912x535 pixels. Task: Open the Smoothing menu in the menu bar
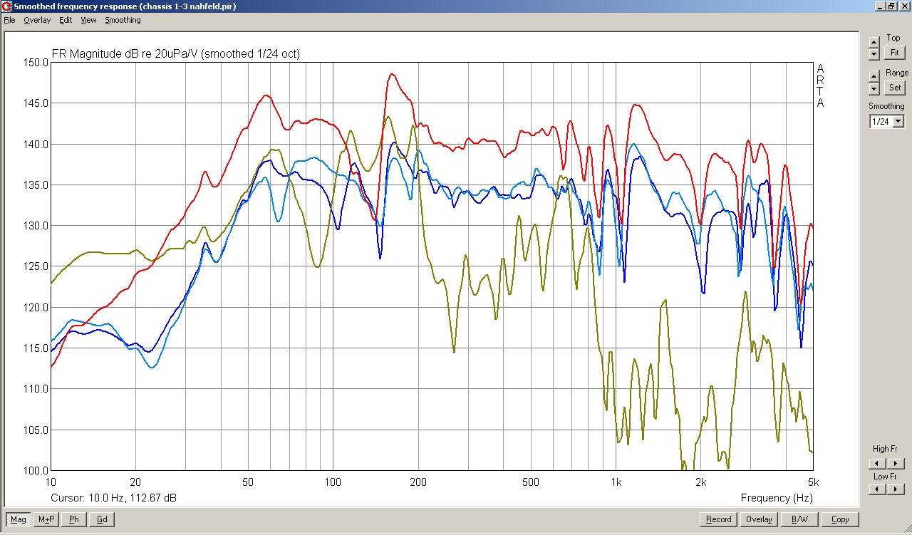point(123,20)
